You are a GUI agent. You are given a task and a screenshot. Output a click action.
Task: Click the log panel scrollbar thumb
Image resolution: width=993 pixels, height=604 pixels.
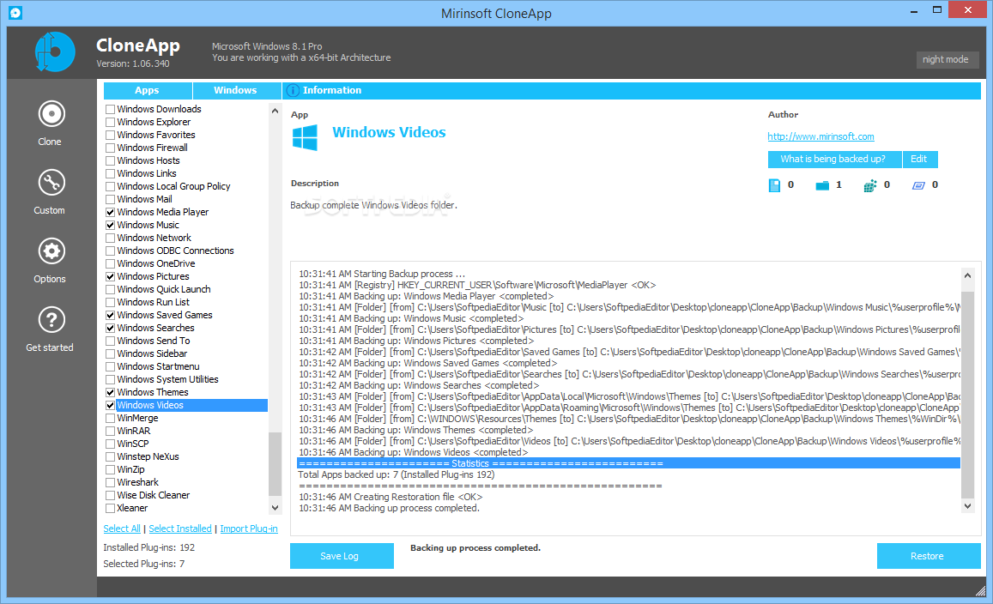point(967,395)
